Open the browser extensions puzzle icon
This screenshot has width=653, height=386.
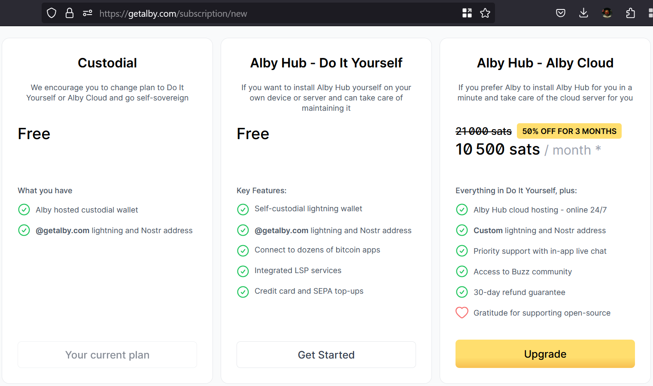point(630,13)
